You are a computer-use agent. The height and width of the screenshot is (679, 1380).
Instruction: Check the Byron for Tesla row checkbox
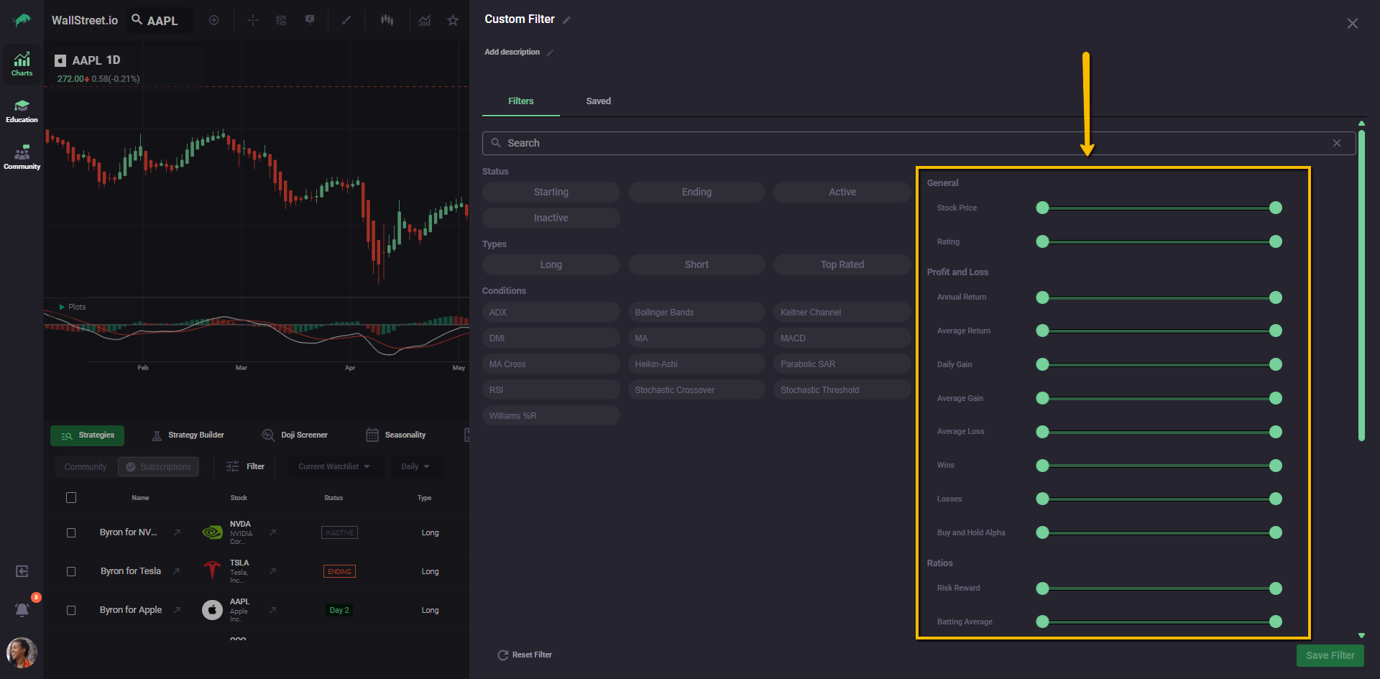[x=71, y=571]
